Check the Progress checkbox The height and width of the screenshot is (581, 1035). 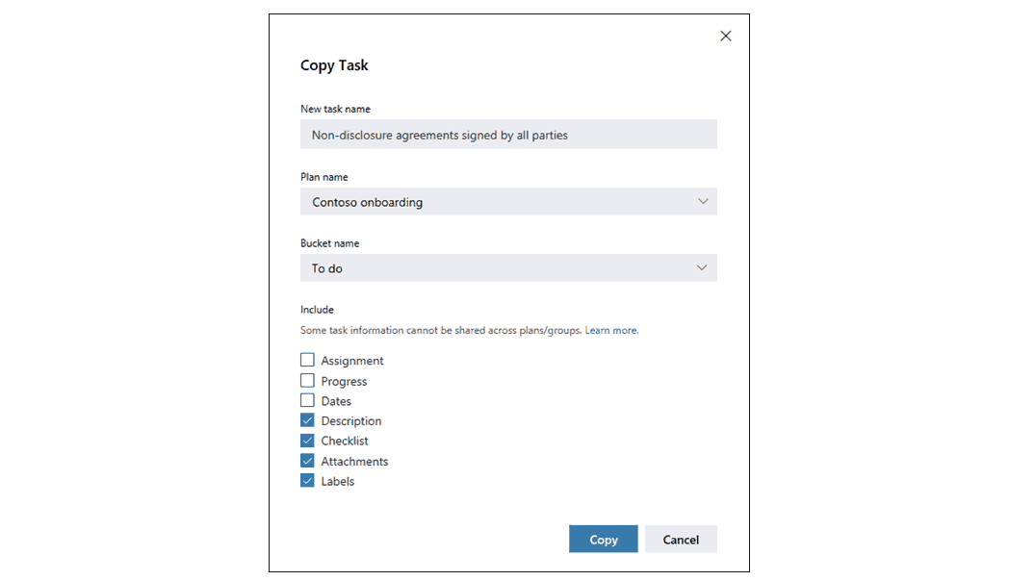pos(307,381)
